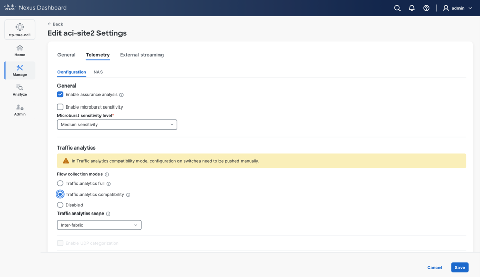Click warning icon in Traffic analytics banner
480x277 pixels.
coord(66,161)
